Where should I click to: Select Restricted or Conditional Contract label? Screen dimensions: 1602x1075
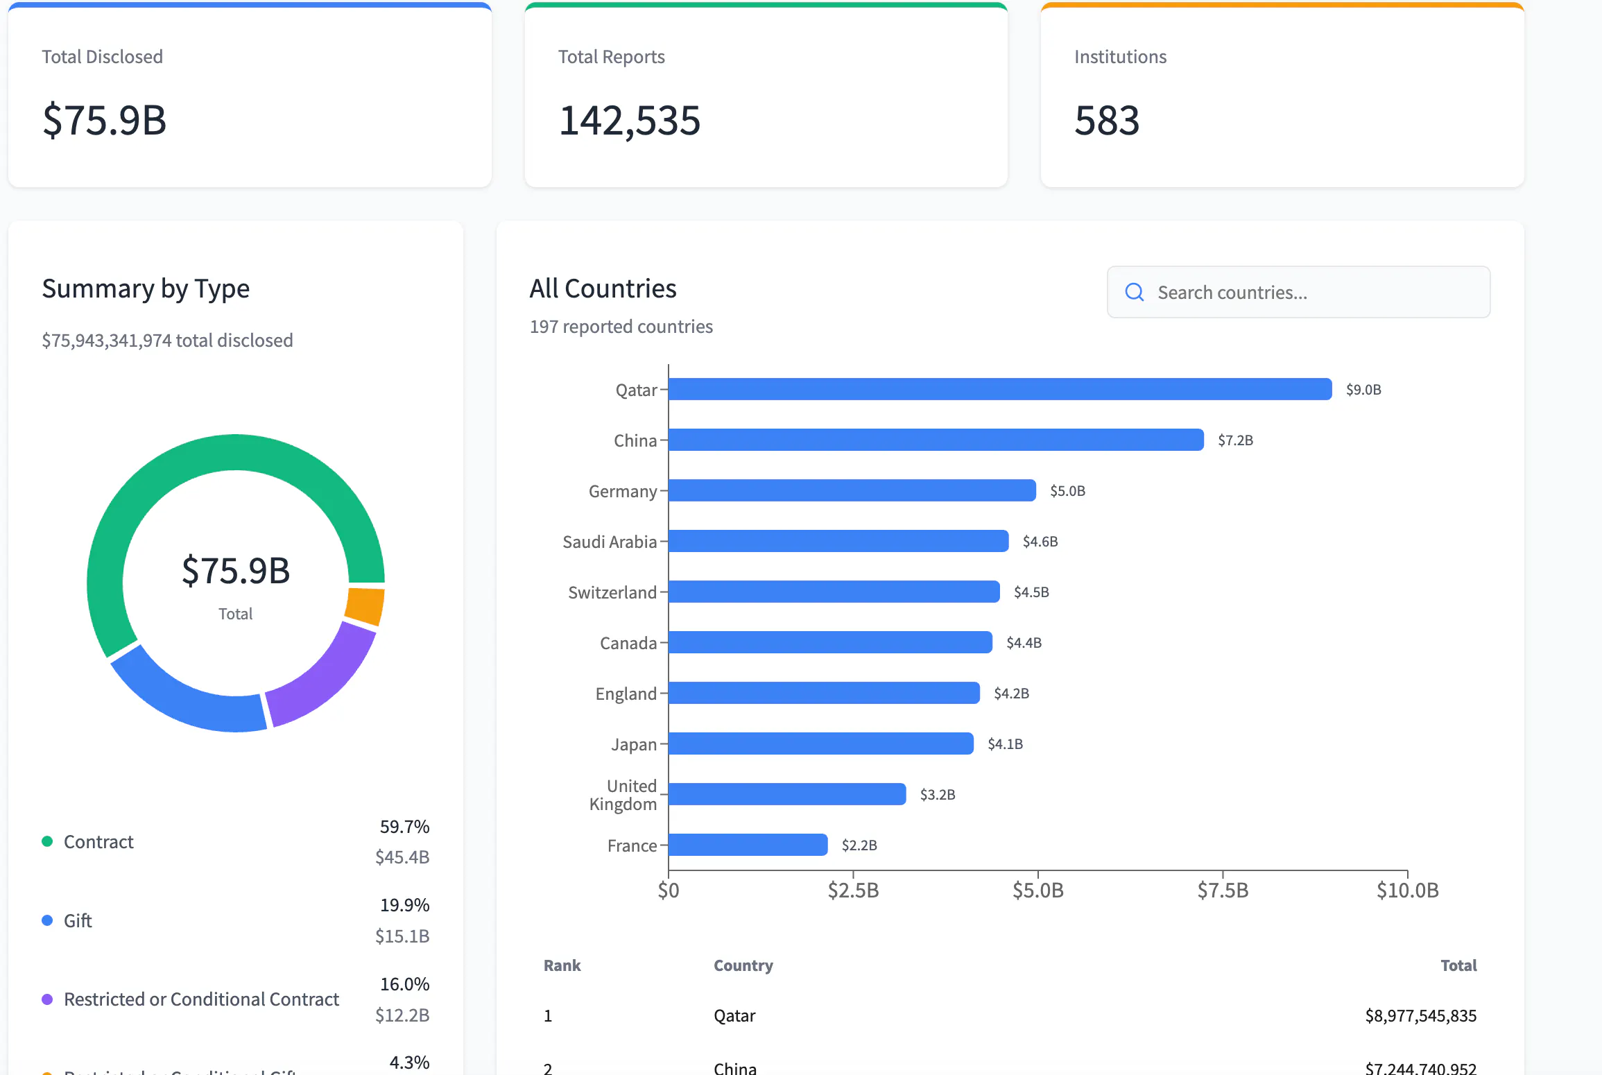pos(201,999)
